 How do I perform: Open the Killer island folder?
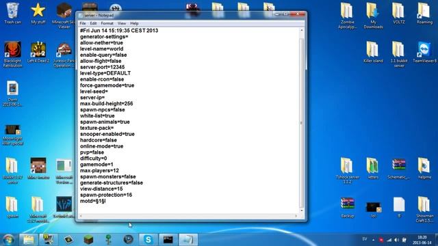(373, 52)
